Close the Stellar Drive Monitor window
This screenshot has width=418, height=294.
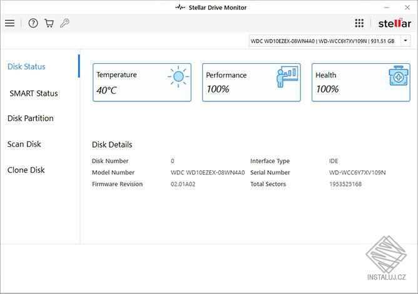pos(407,8)
